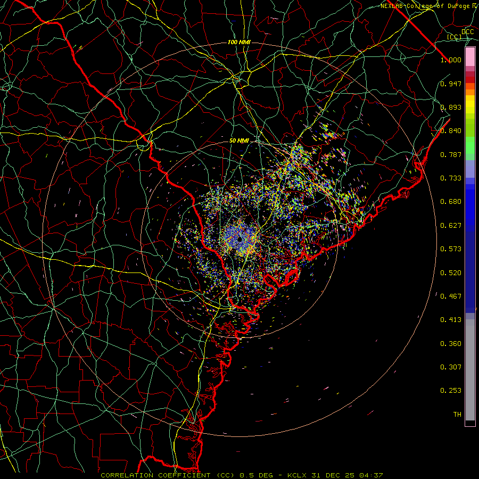Click the gray segment of the color bar
The height and width of the screenshot is (479, 479).
coord(470,370)
